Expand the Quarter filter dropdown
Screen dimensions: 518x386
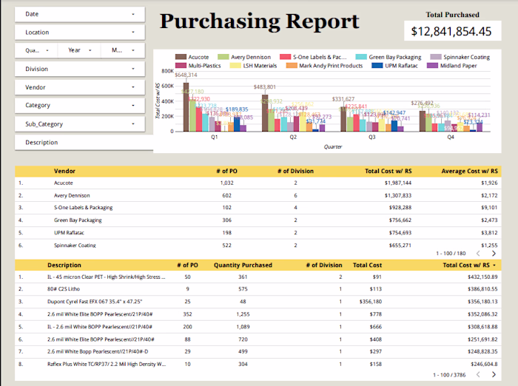[x=36, y=50]
